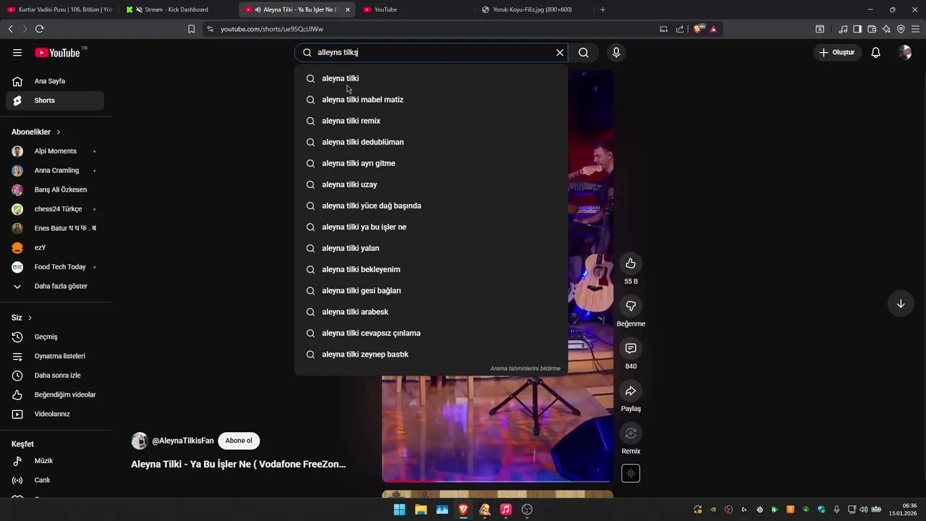Open Shorts in the sidebar
This screenshot has width=926, height=521.
(x=55, y=101)
